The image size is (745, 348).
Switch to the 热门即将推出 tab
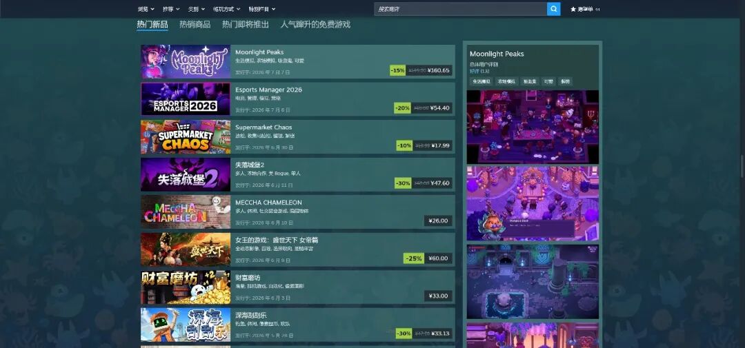click(245, 24)
